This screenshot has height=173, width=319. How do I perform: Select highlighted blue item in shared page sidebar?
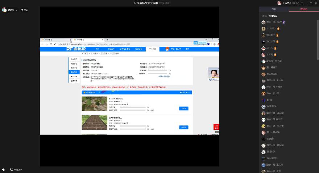coord(74,72)
